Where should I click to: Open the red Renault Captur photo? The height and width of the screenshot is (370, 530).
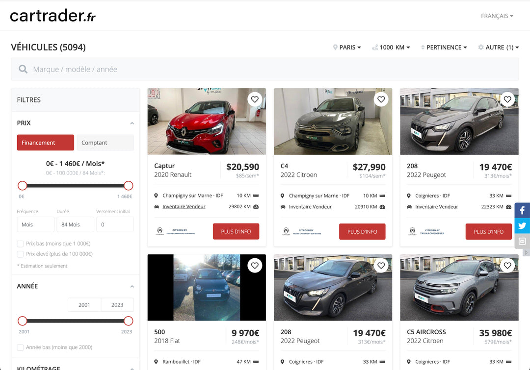point(207,122)
